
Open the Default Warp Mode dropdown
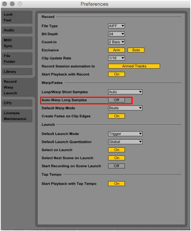[x=125, y=108]
